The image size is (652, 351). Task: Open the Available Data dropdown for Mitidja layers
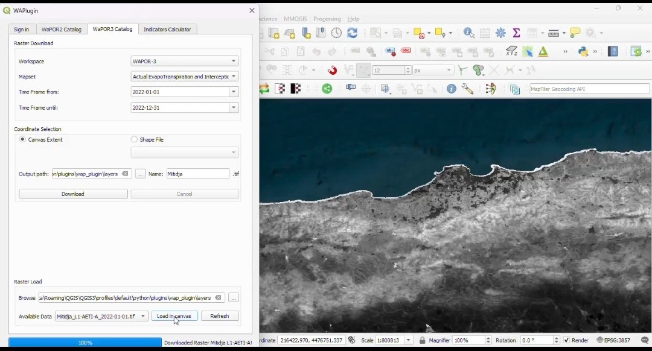[x=101, y=315]
